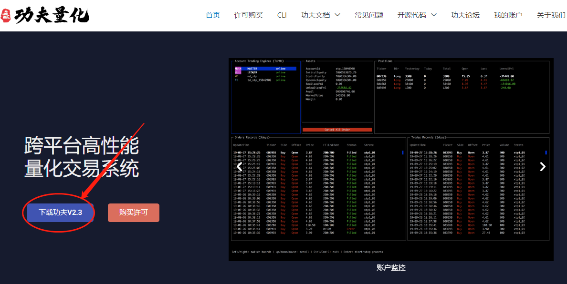Viewport: 567px width, 284px height.
Task: Select CLI in the navigation bar
Action: [x=282, y=15]
